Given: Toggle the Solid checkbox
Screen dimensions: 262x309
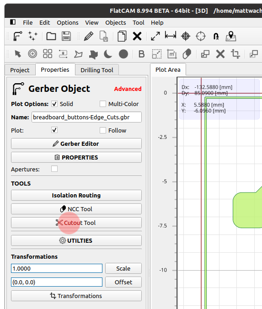Looking at the screenshot, I should coord(54,104).
